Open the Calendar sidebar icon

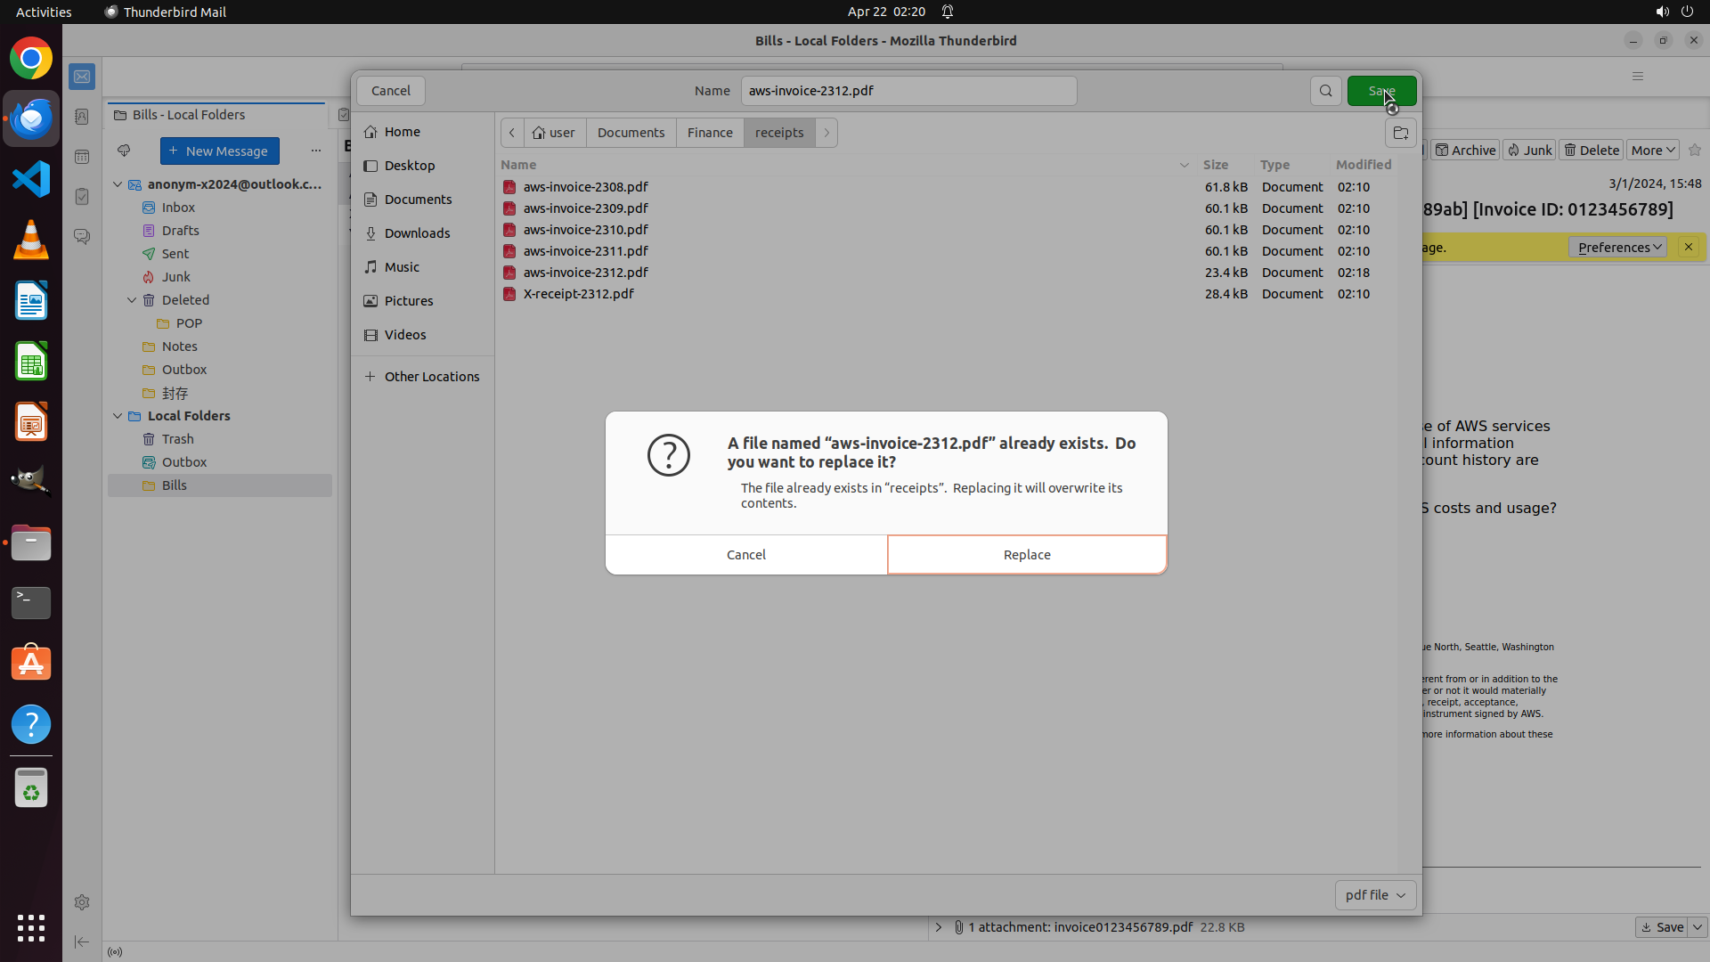tap(82, 157)
